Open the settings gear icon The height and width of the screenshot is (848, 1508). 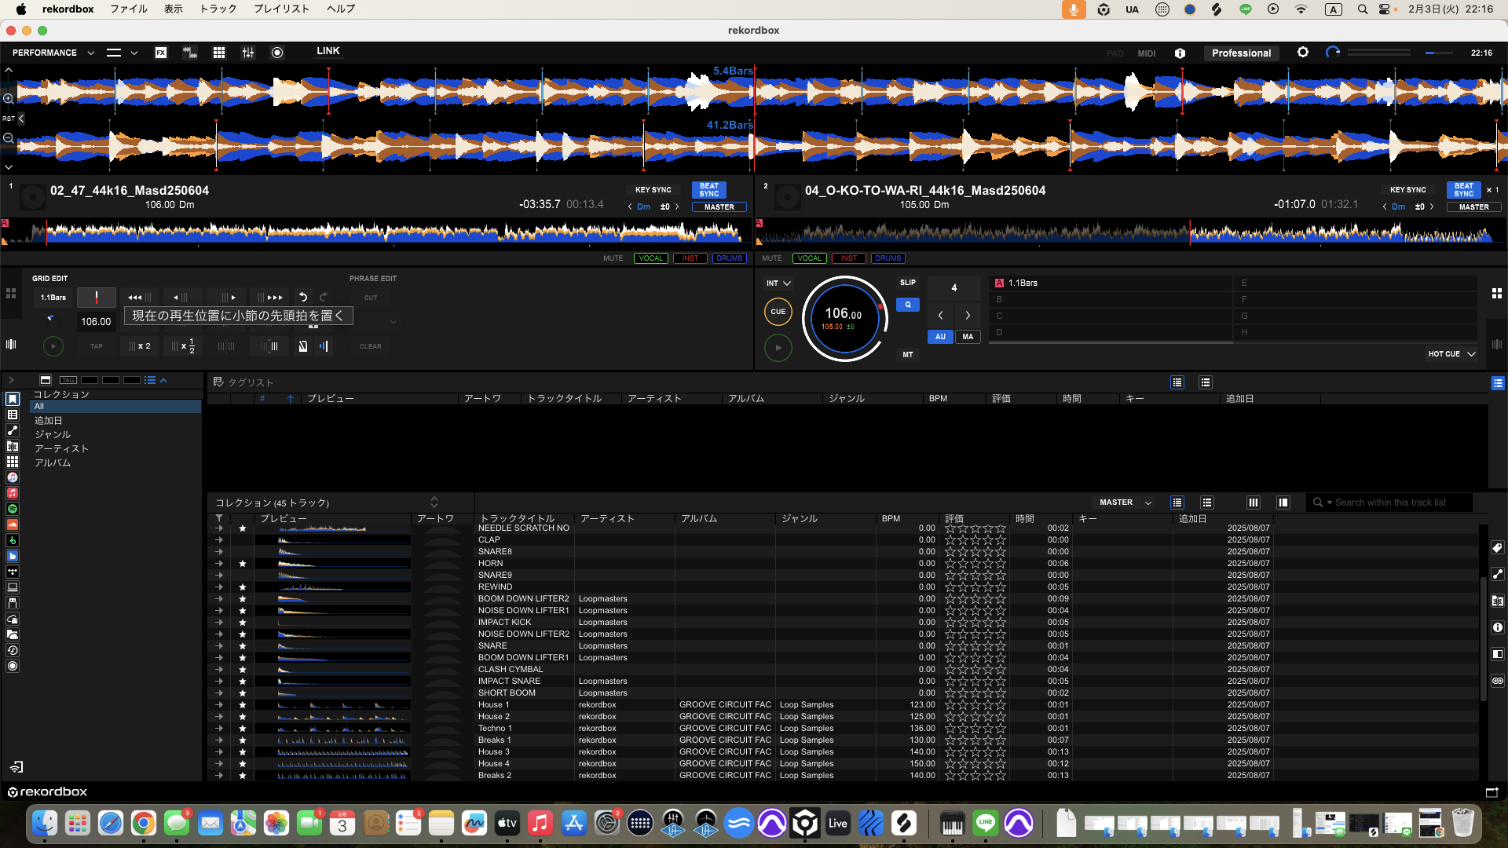tap(1303, 53)
